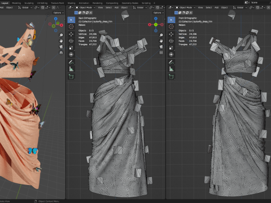Choose the Transform tool in Front Orthographic viewport

(171, 55)
